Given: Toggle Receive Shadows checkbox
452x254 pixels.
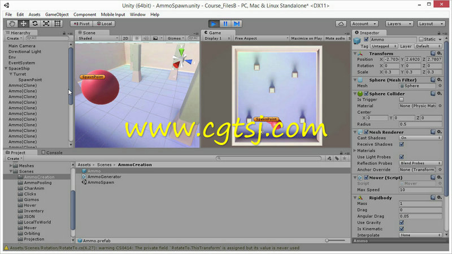Looking at the screenshot, I should (x=401, y=144).
